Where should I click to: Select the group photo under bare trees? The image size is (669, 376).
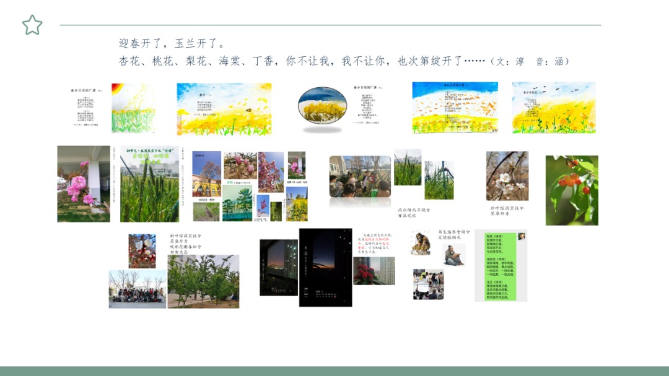pyautogui.click(x=138, y=289)
